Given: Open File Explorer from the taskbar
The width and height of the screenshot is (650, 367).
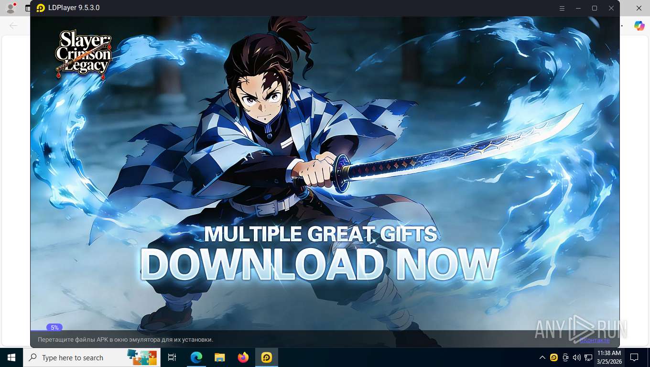Looking at the screenshot, I should (x=219, y=357).
